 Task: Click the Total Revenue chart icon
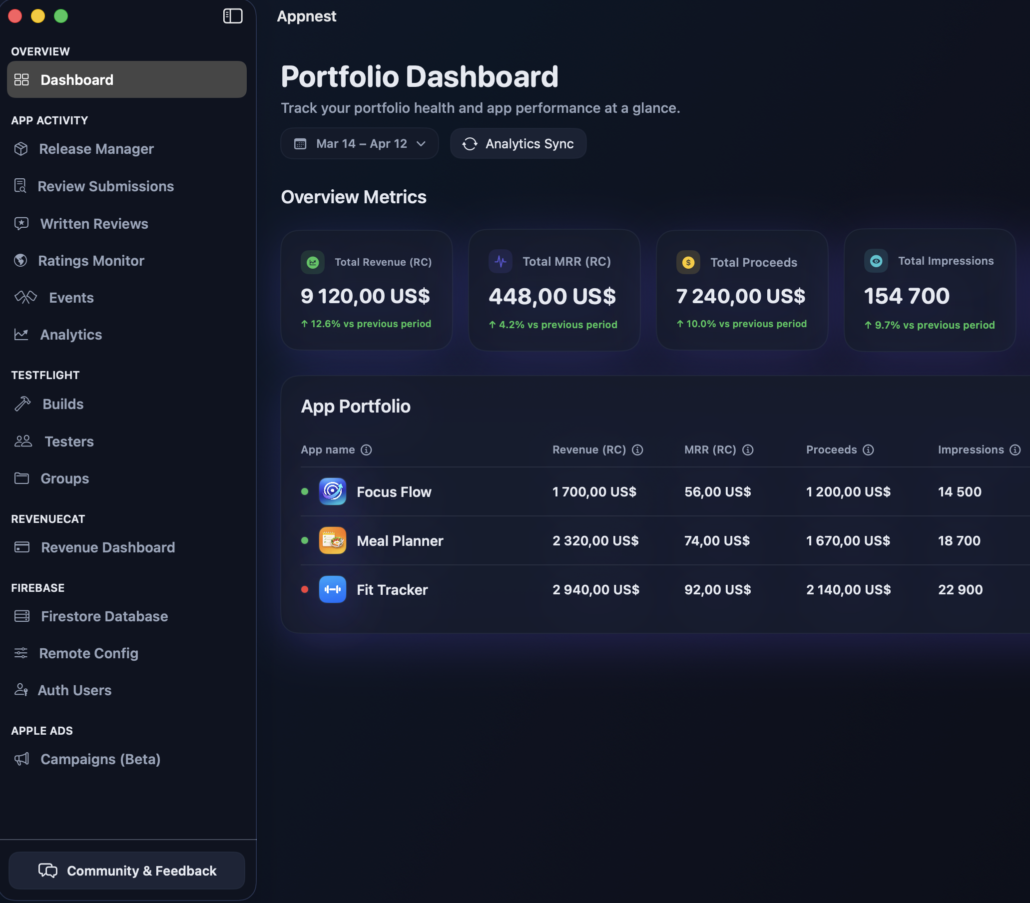click(313, 262)
